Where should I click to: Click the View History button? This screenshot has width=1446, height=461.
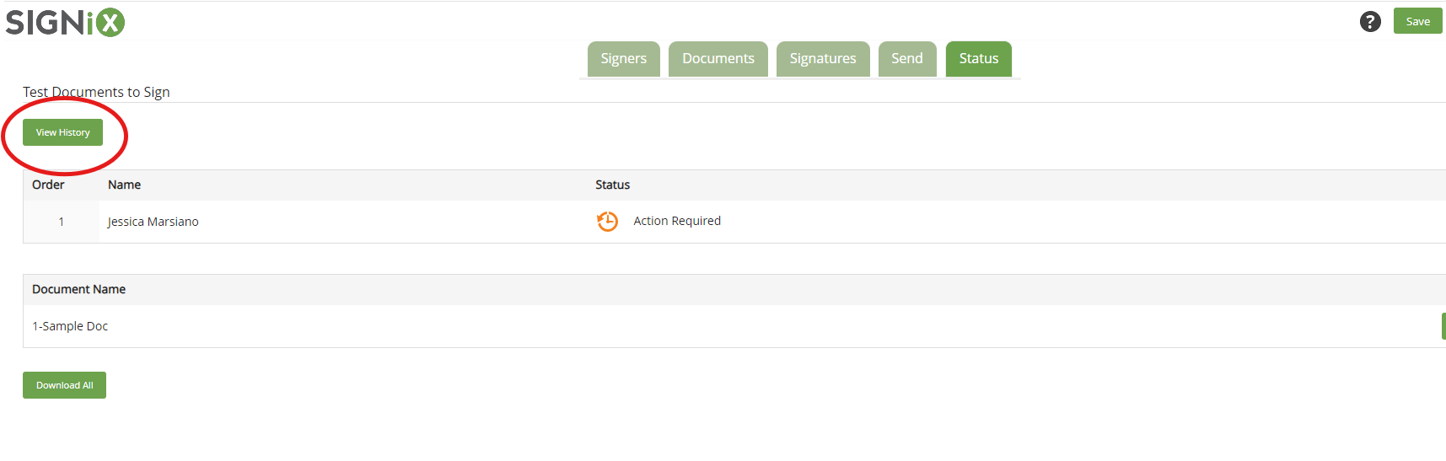pos(62,132)
